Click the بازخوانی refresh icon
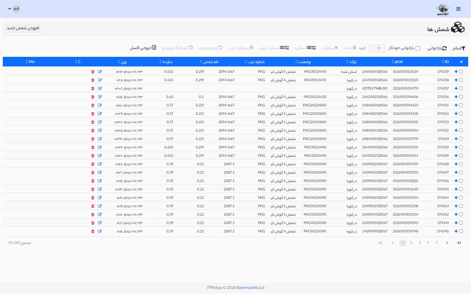Image resolution: width=471 pixels, height=294 pixels. pyautogui.click(x=444, y=48)
